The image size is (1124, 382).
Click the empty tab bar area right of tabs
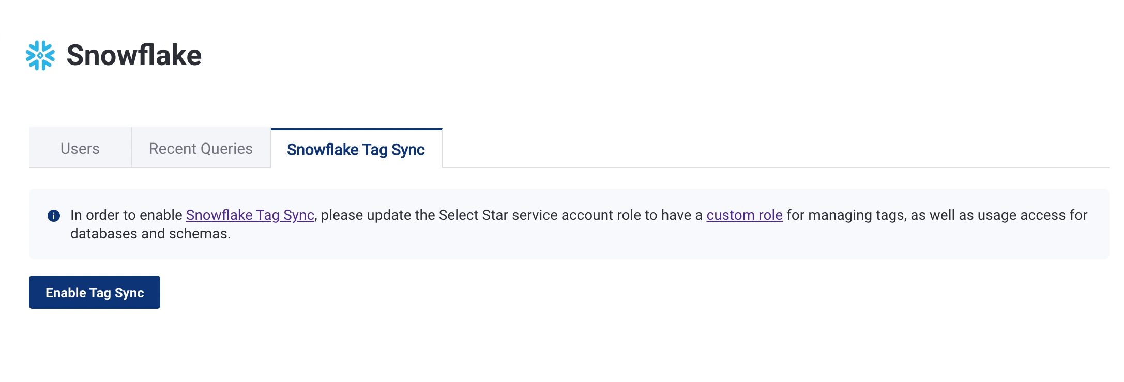776,149
